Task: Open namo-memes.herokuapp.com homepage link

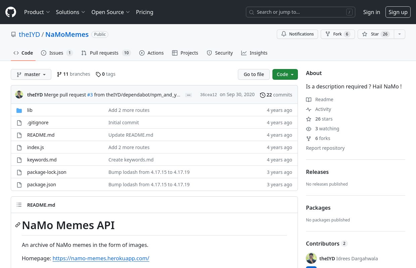Action: click(x=101, y=258)
